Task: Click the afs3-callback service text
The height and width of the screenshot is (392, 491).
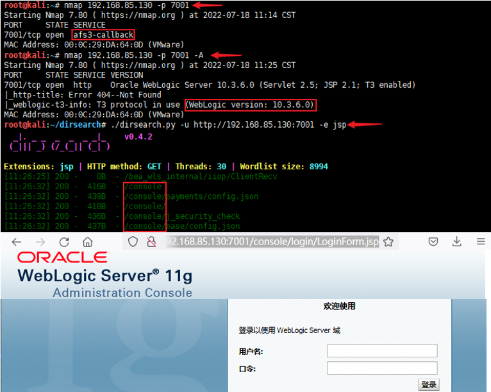Action: 103,35
